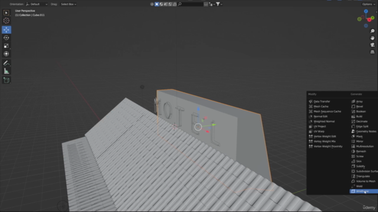Screen dimensions: 378x212
Task: Choose the Volume to Mesh modifier
Action: coord(364,181)
